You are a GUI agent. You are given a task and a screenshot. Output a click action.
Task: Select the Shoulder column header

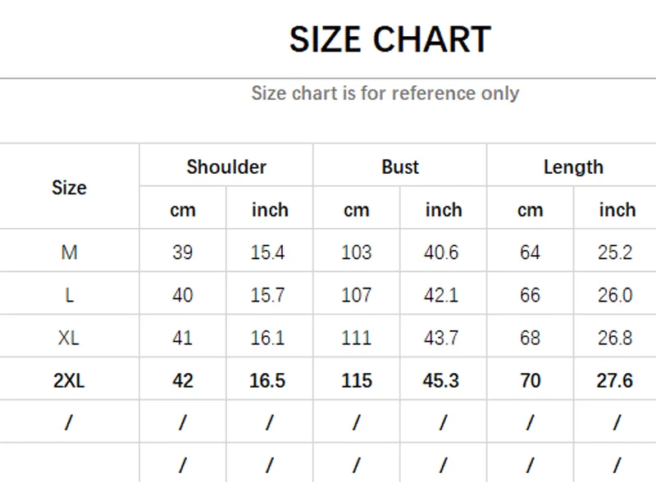point(226,167)
